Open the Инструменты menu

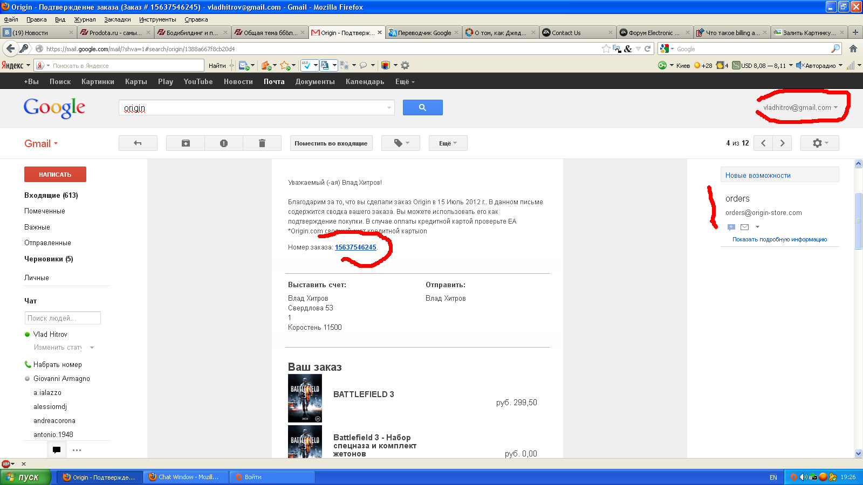tap(157, 19)
